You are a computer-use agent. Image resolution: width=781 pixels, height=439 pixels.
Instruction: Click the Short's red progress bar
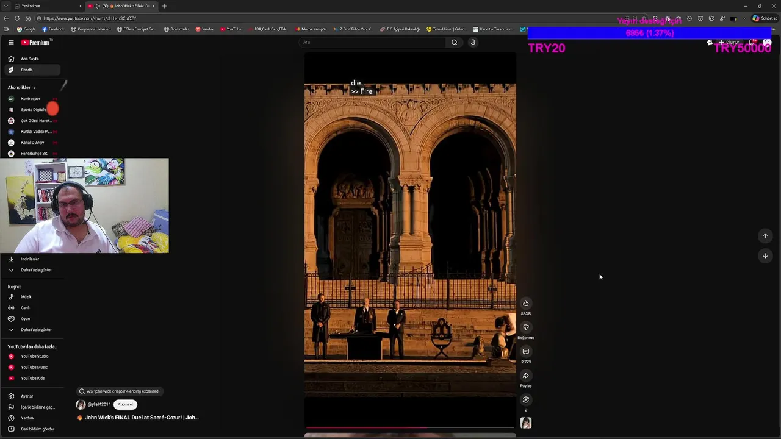pos(410,427)
